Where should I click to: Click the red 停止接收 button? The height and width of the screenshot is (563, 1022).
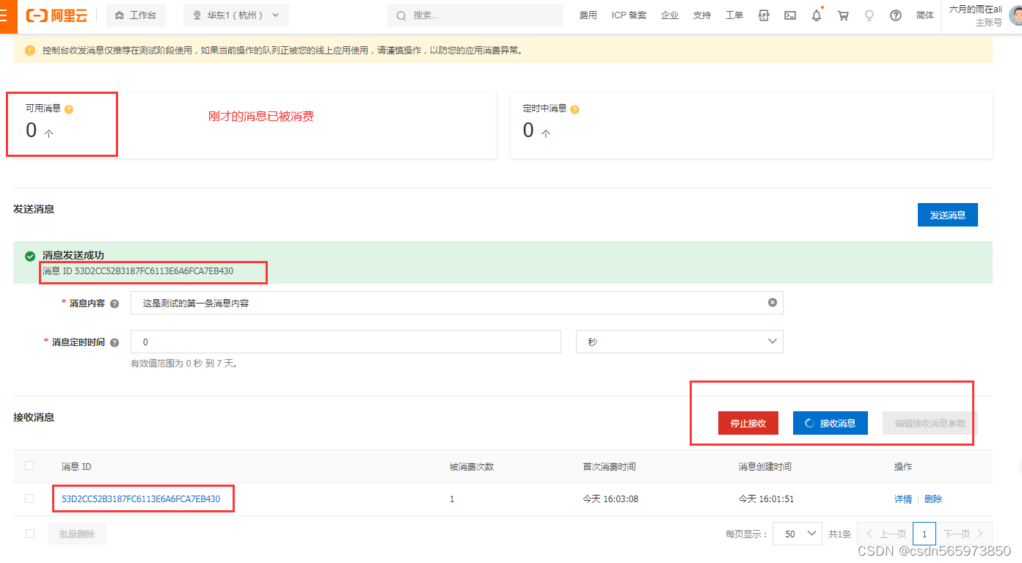(748, 423)
